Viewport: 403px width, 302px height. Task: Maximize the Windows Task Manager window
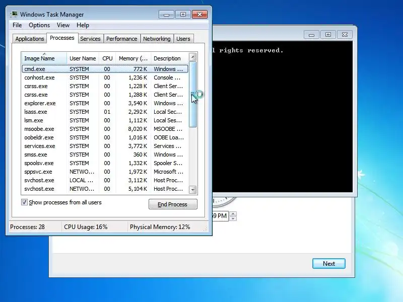coord(183,15)
